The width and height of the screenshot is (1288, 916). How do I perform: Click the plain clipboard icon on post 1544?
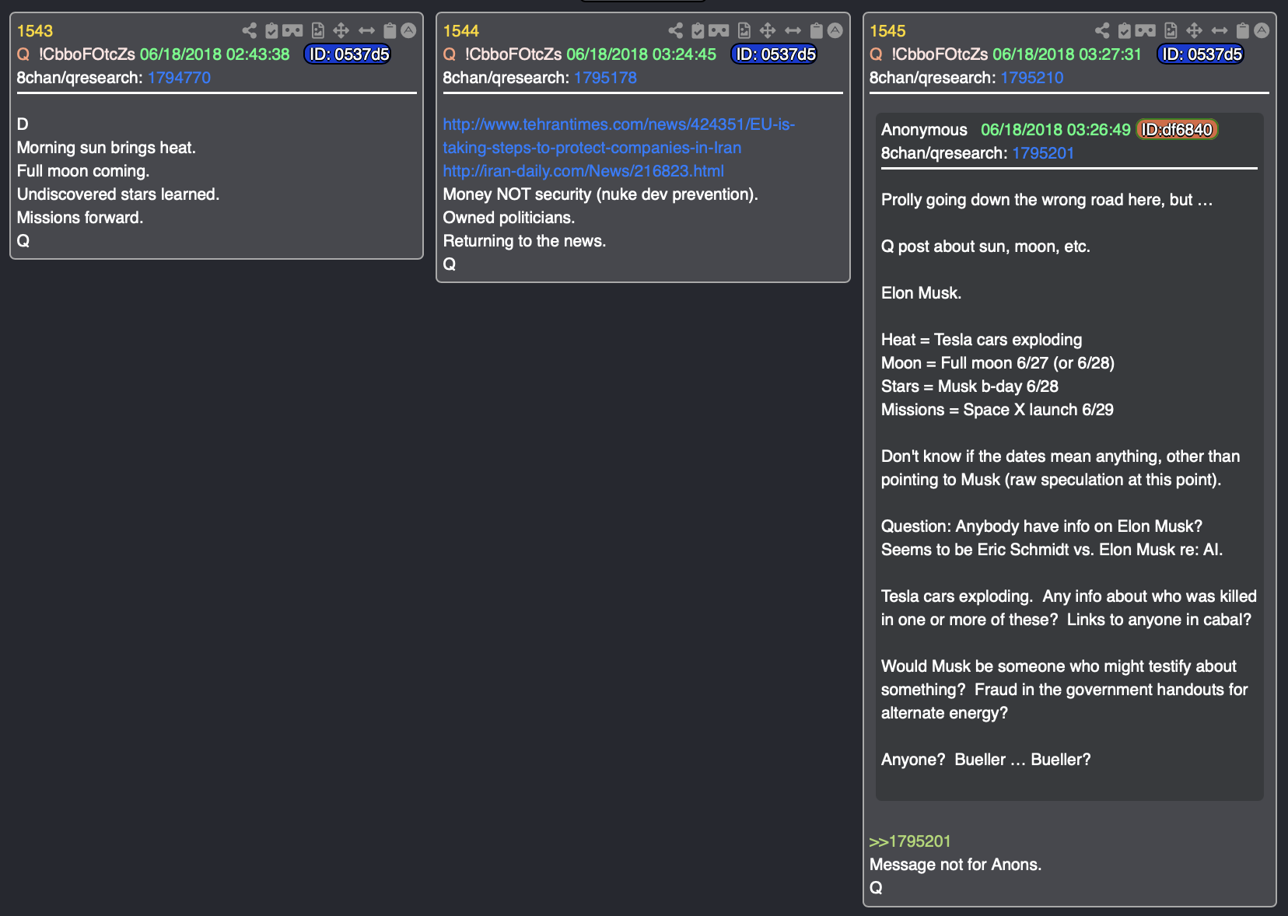(x=816, y=30)
